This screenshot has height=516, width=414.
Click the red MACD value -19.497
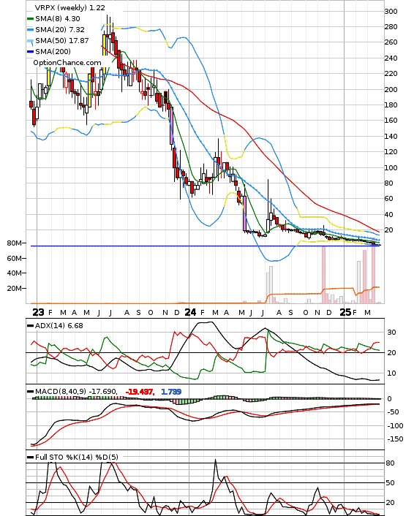pyautogui.click(x=140, y=392)
